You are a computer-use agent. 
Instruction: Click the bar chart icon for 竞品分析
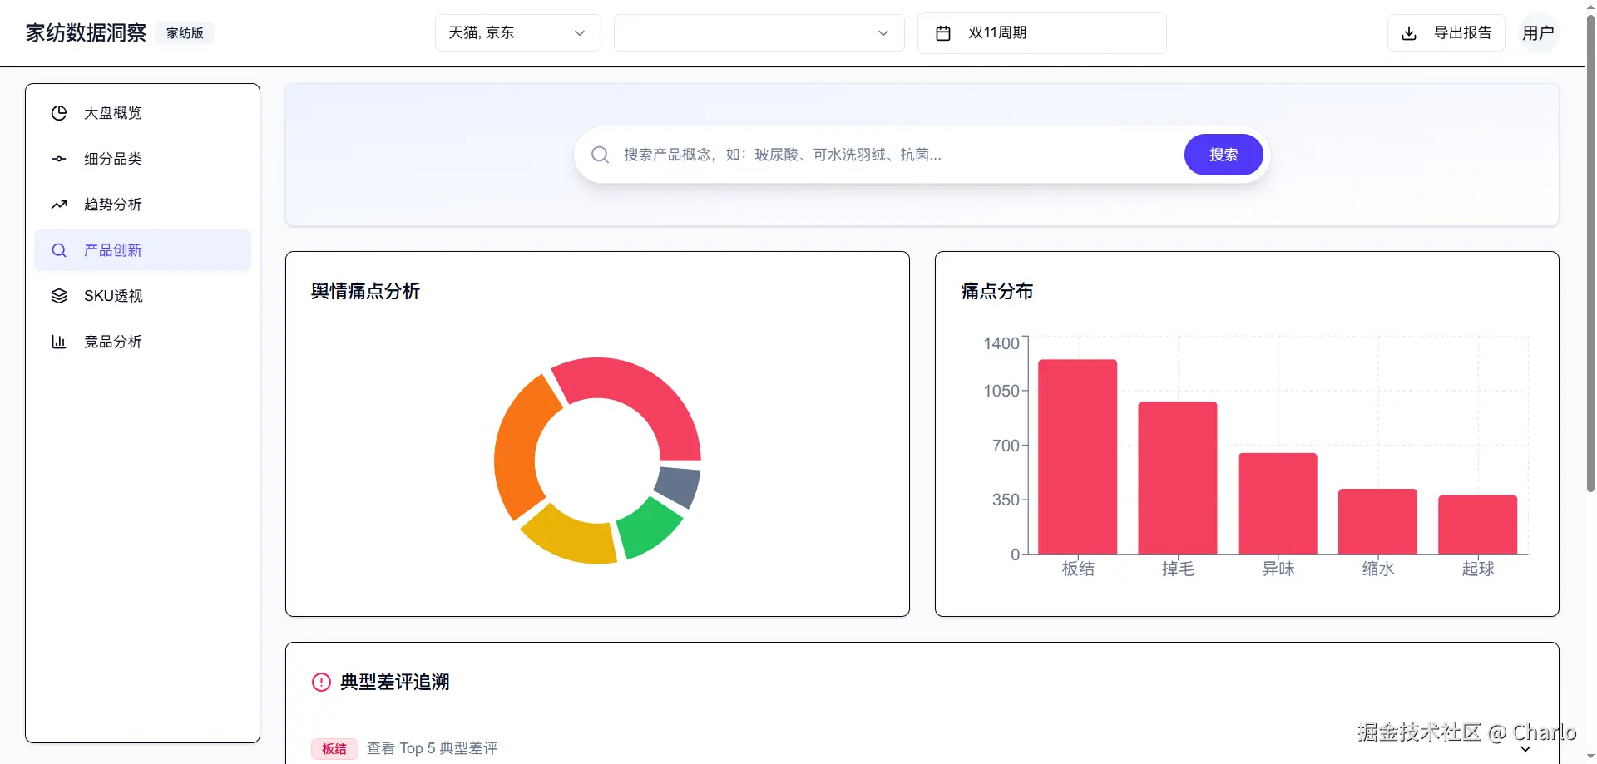click(x=59, y=342)
